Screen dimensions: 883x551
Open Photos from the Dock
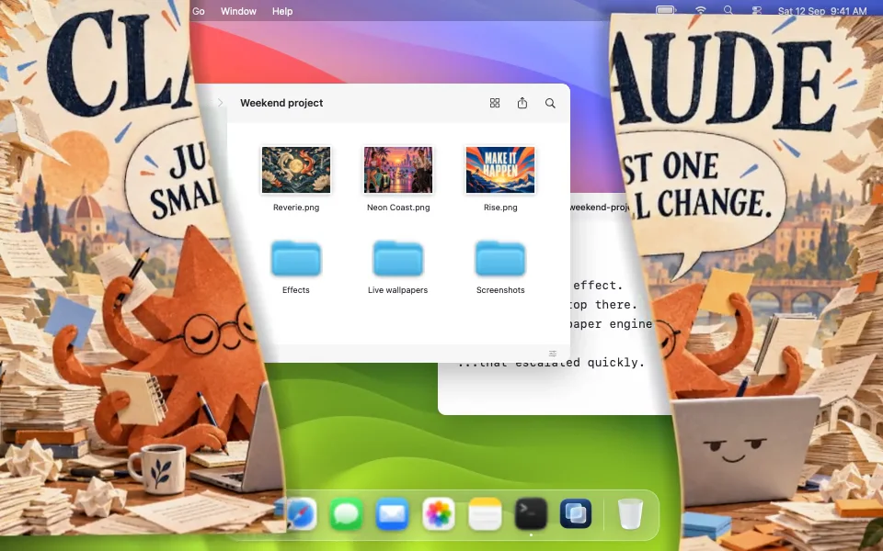[439, 513]
